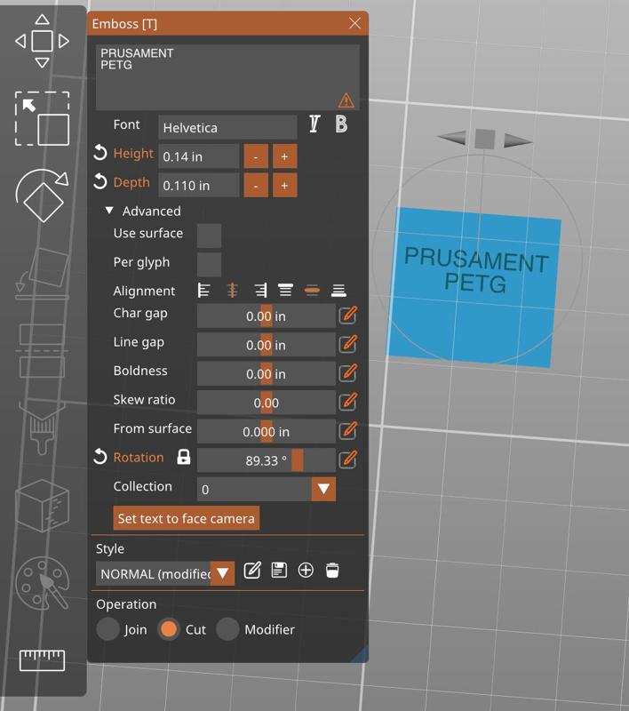Click the Boldness slider

(267, 373)
